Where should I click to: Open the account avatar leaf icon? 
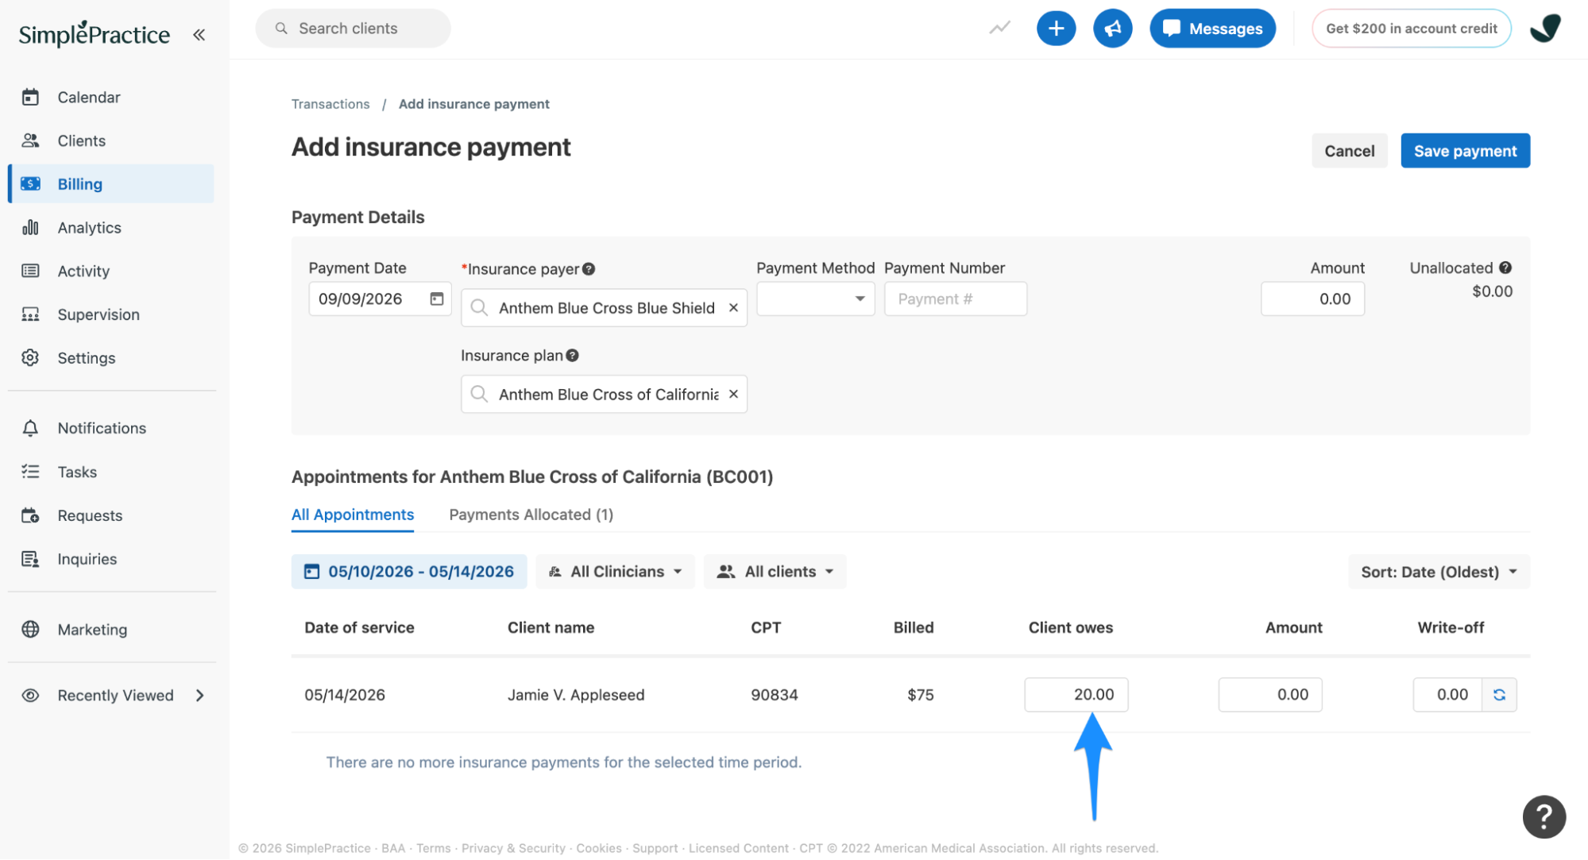click(x=1545, y=29)
